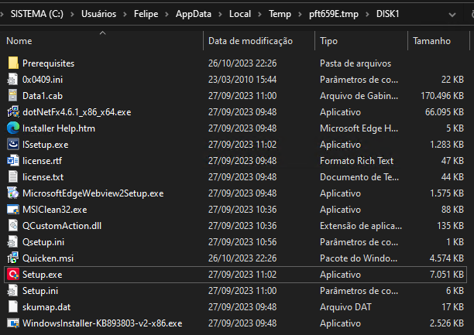Select file name skumap.dat
Image resolution: width=474 pixels, height=335 pixels.
(x=46, y=307)
